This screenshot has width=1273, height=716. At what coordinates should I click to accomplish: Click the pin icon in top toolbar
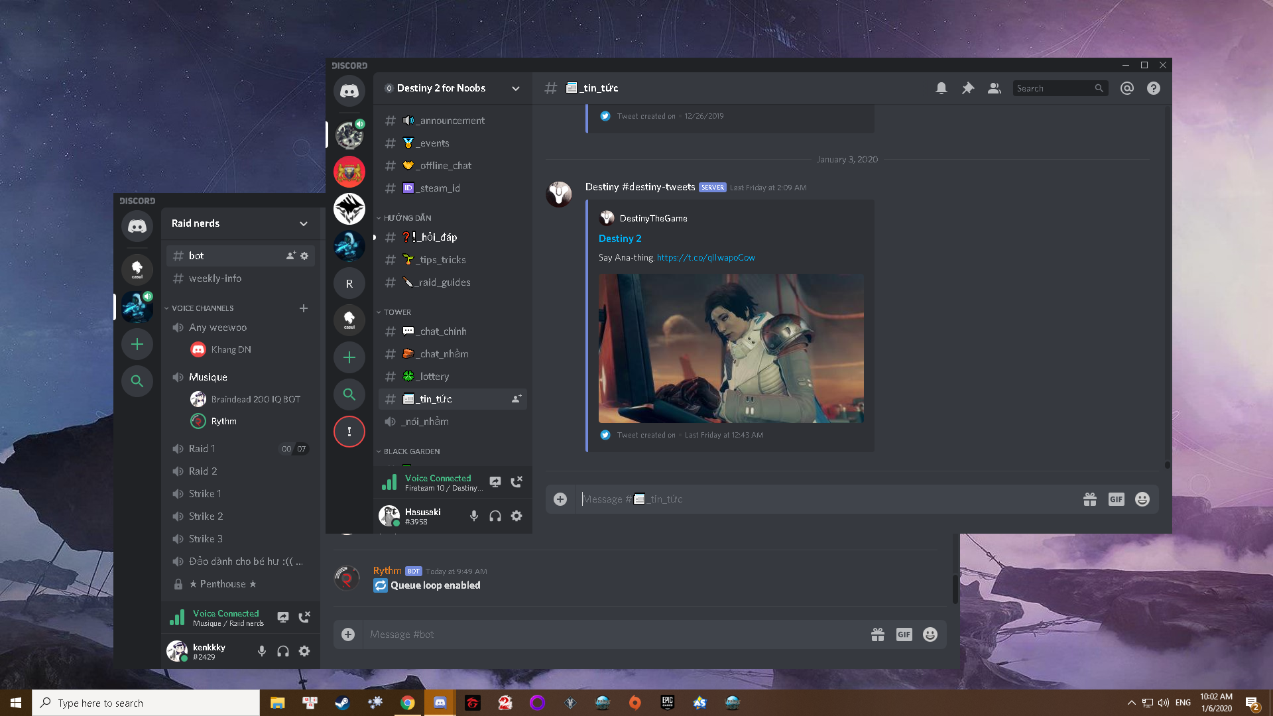pos(968,88)
